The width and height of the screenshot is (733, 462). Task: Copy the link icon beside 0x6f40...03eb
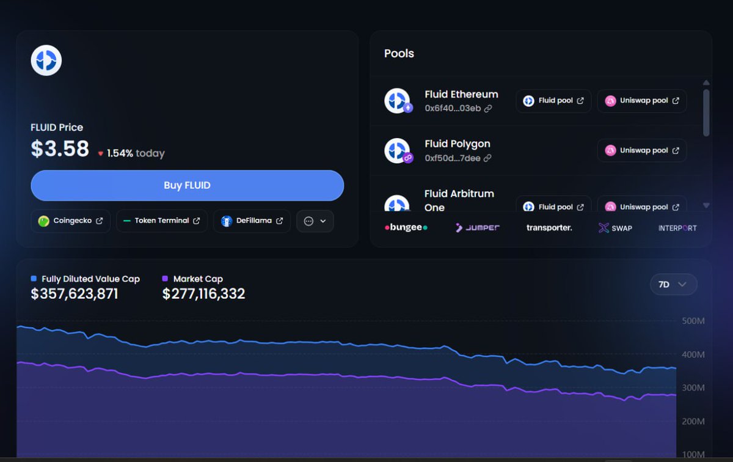(488, 108)
